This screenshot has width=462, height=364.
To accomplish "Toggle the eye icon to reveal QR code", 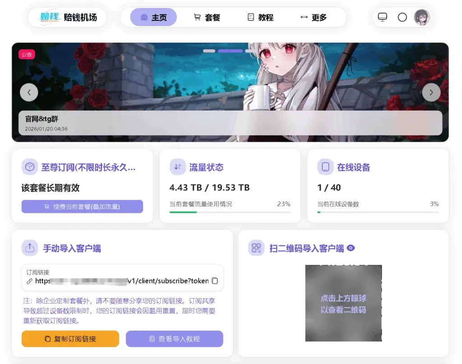I will click(x=351, y=248).
